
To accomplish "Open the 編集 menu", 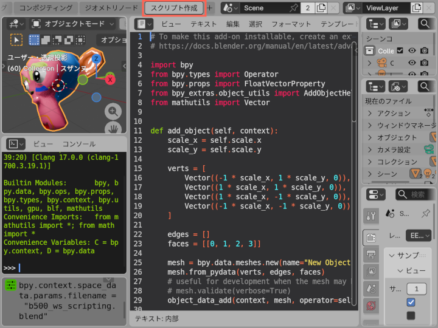I will tap(232, 24).
